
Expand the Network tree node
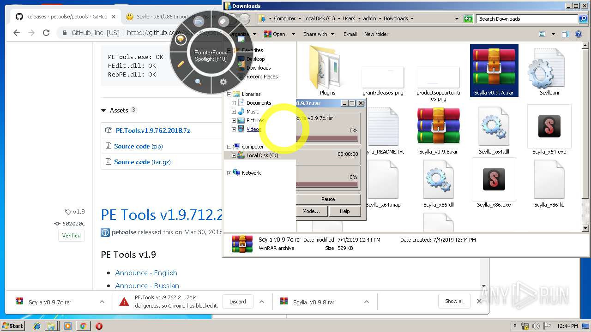(229, 173)
